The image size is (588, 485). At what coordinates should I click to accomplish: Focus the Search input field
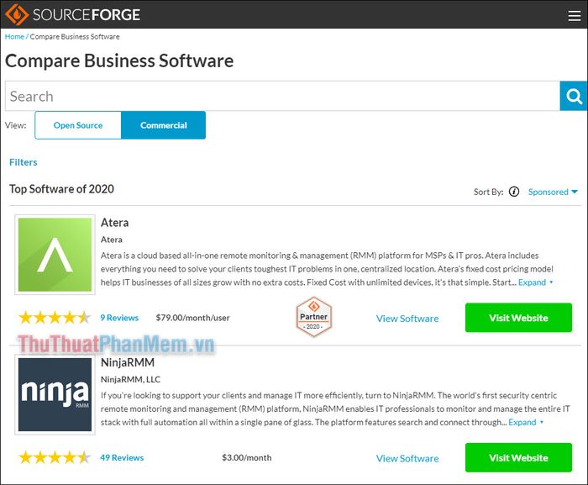click(x=282, y=96)
